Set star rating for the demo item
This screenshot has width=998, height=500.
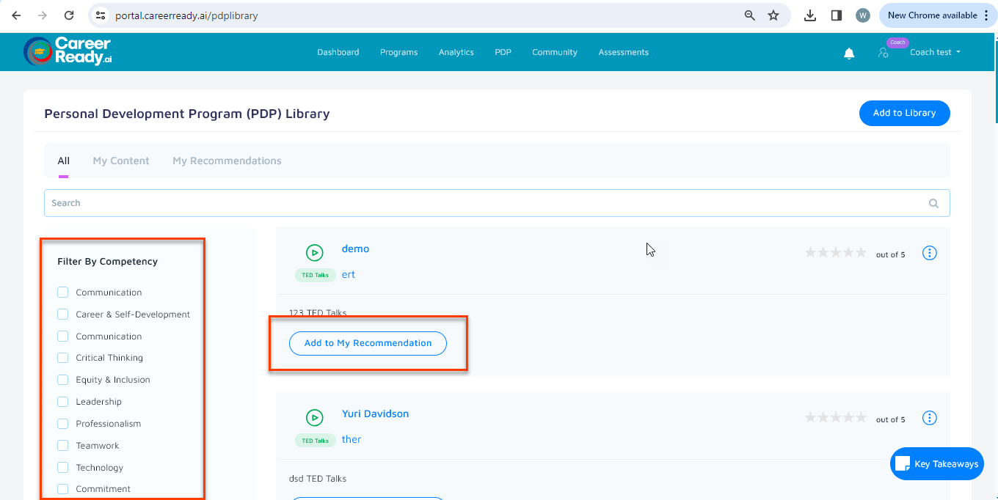[x=835, y=253]
